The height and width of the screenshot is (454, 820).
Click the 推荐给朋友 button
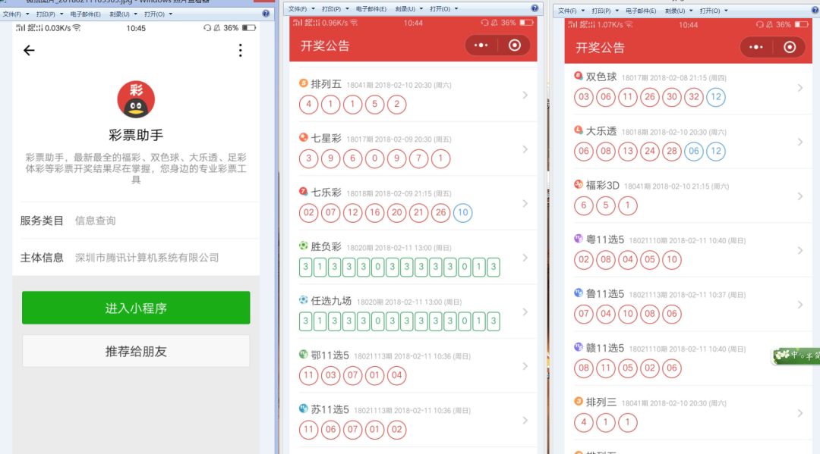click(136, 351)
